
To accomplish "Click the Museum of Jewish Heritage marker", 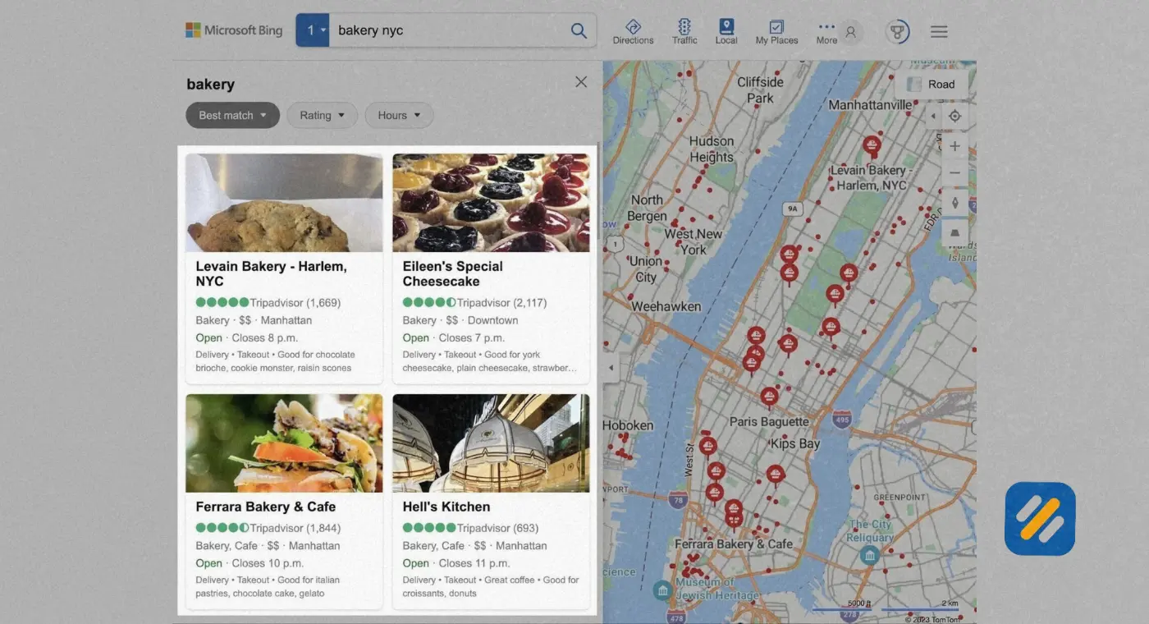I will [x=662, y=590].
